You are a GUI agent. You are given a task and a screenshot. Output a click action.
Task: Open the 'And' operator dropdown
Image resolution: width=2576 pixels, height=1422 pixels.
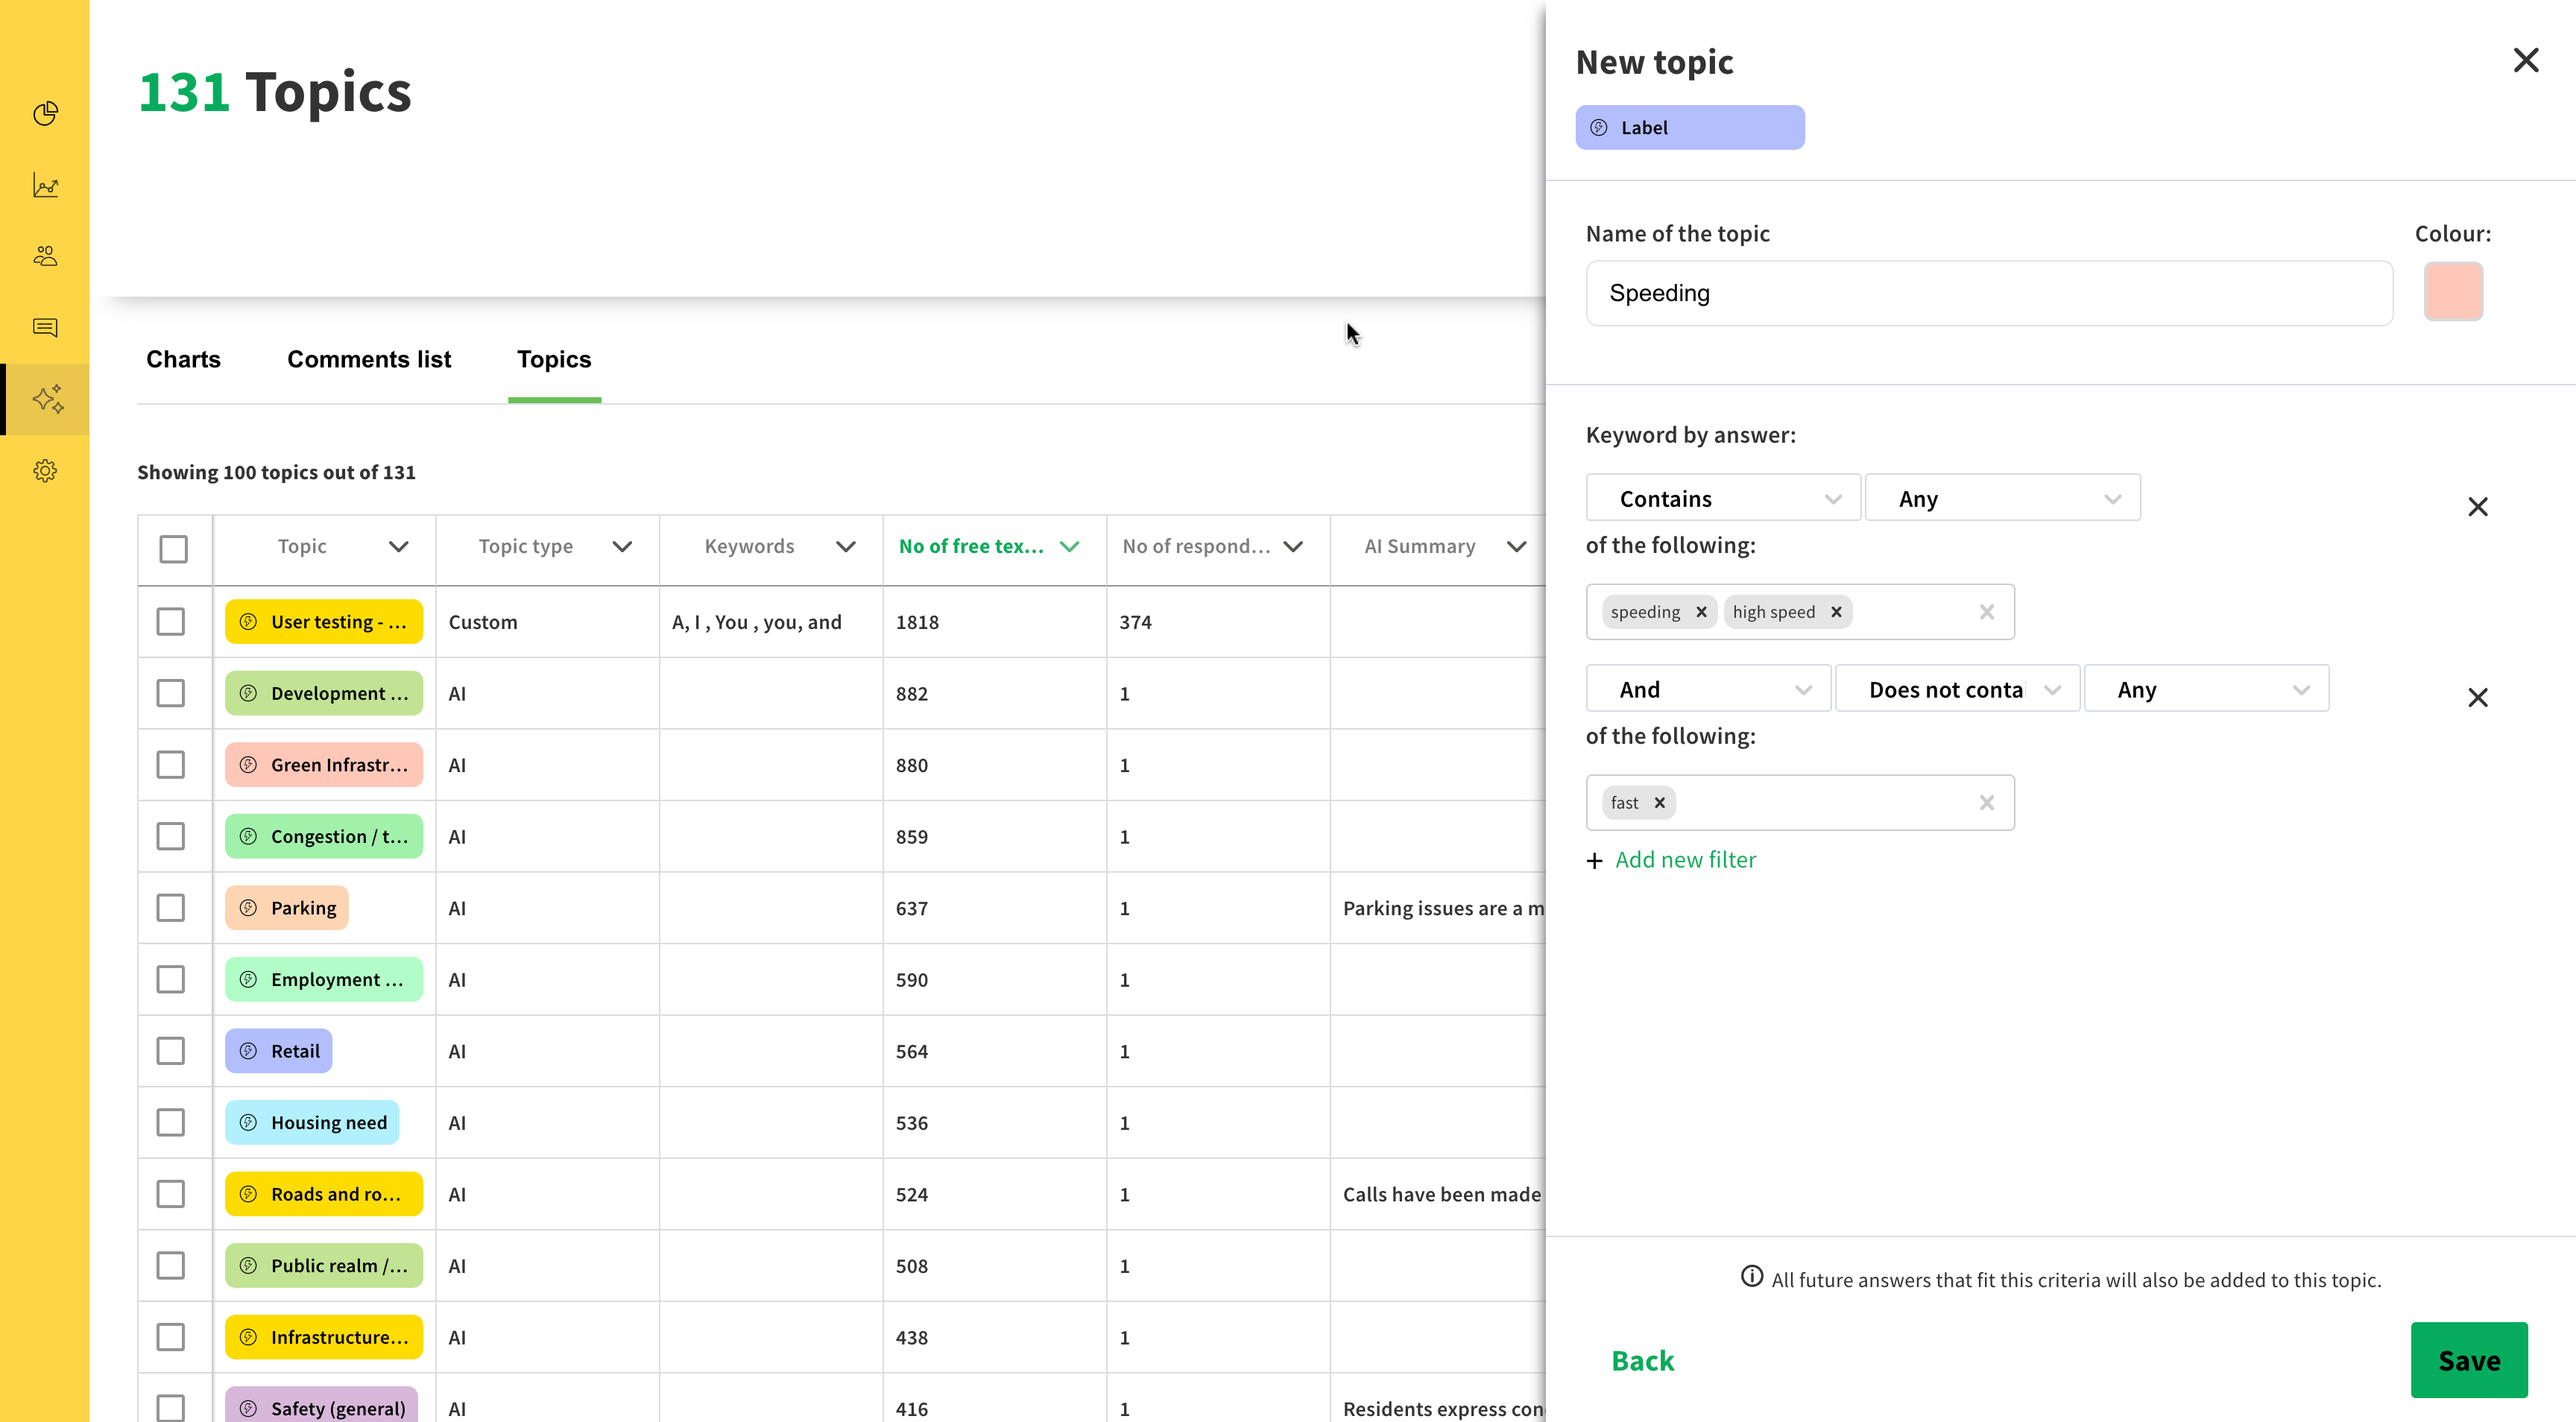[1708, 689]
